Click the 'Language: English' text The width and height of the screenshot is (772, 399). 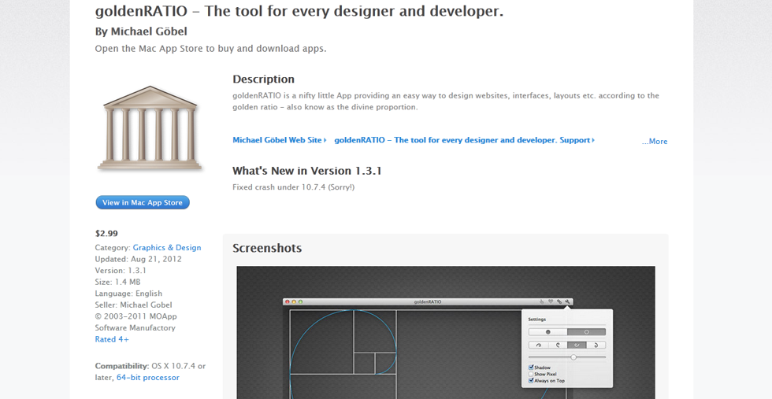[128, 294]
